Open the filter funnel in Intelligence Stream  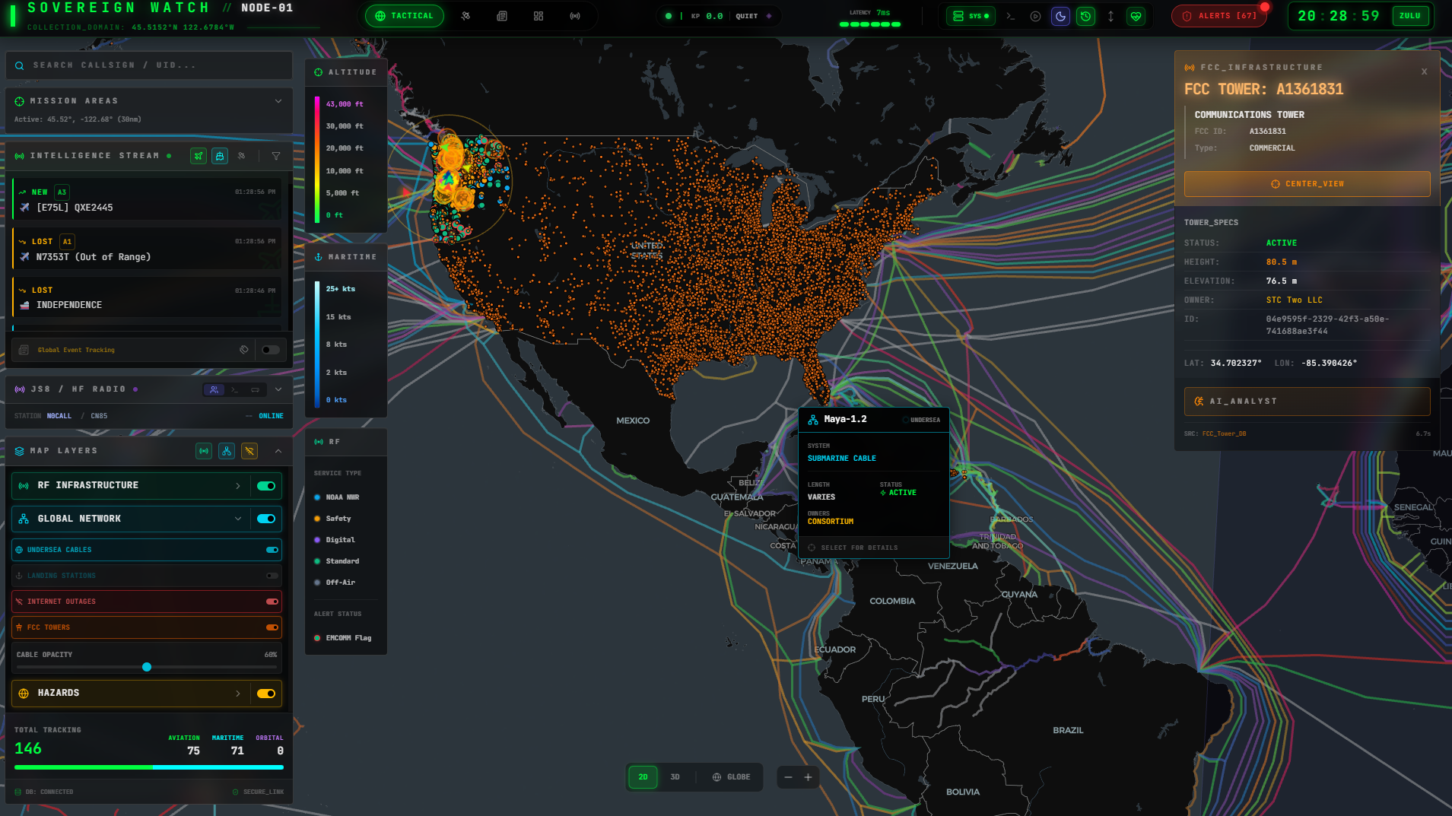pos(276,156)
